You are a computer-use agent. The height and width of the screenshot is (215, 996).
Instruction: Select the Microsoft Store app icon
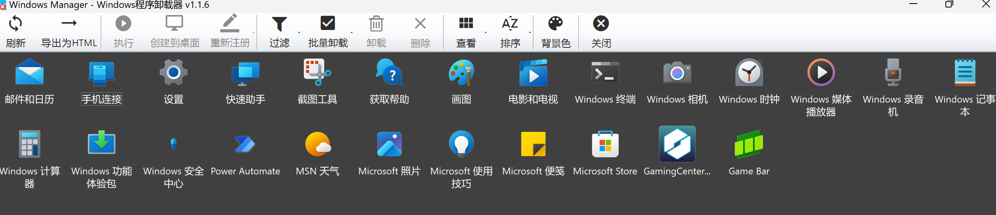pyautogui.click(x=605, y=144)
